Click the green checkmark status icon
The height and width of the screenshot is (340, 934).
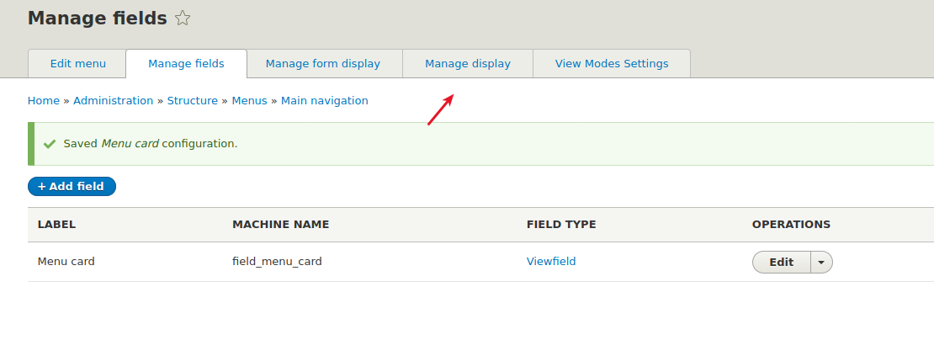50,144
